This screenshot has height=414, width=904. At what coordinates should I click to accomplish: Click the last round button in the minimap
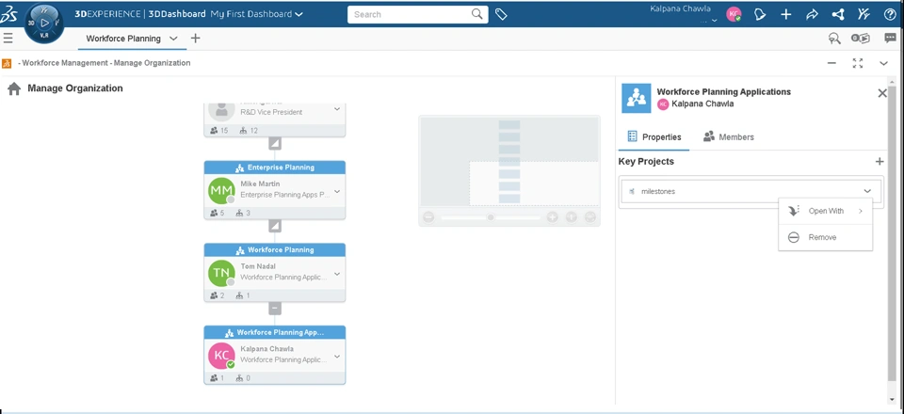point(589,217)
